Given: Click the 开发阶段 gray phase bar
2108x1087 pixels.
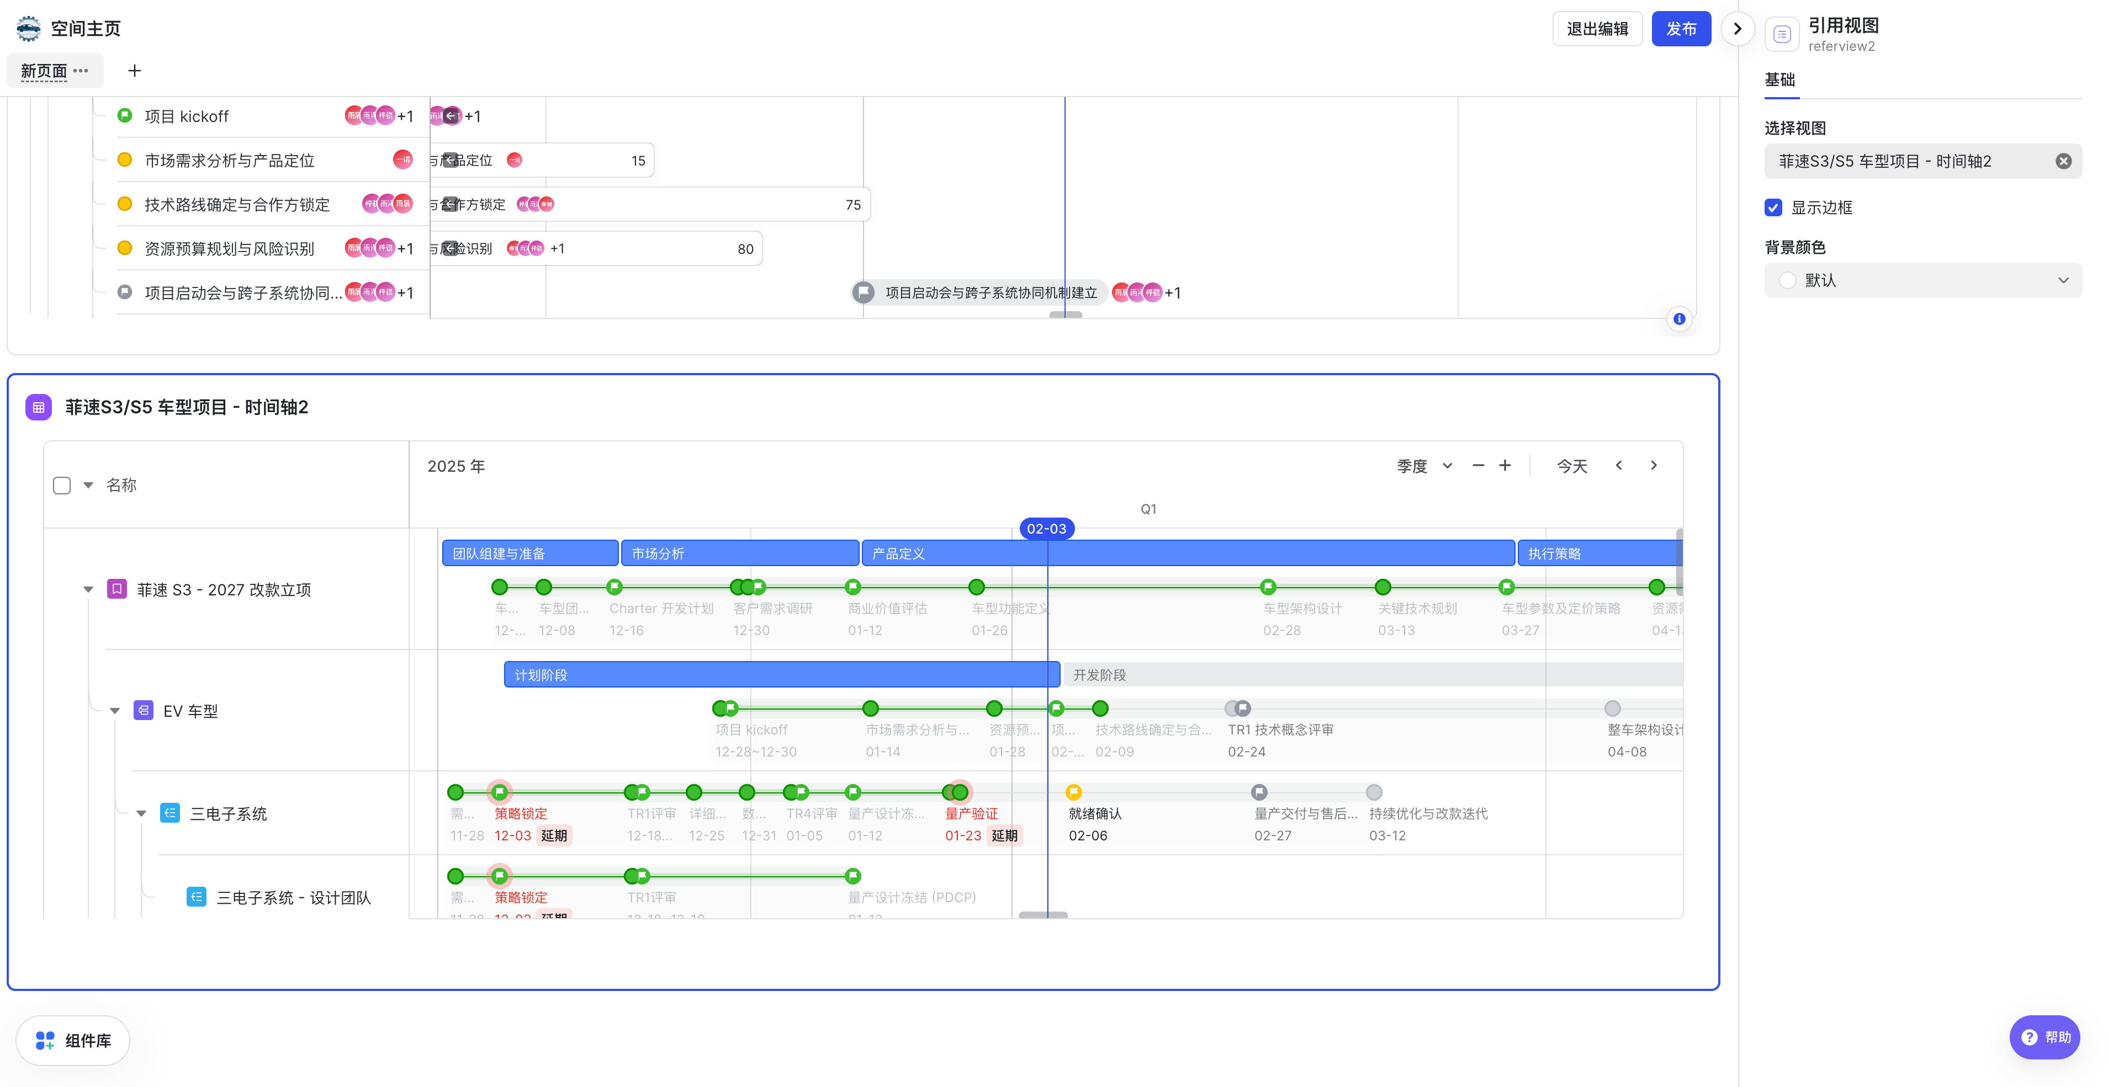Looking at the screenshot, I should pos(1373,674).
